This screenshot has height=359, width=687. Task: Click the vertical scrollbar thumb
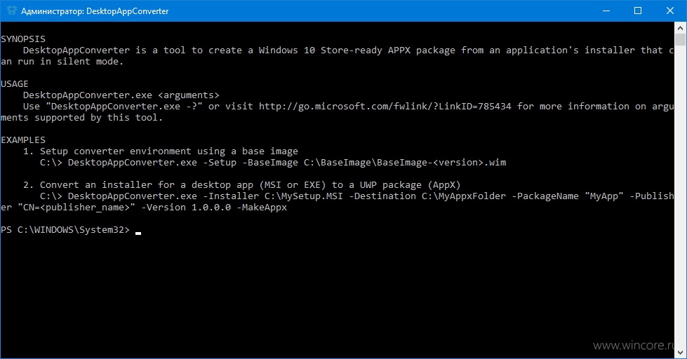pyautogui.click(x=681, y=40)
